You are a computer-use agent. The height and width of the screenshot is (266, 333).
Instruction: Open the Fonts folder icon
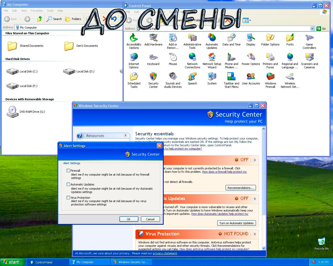290,40
